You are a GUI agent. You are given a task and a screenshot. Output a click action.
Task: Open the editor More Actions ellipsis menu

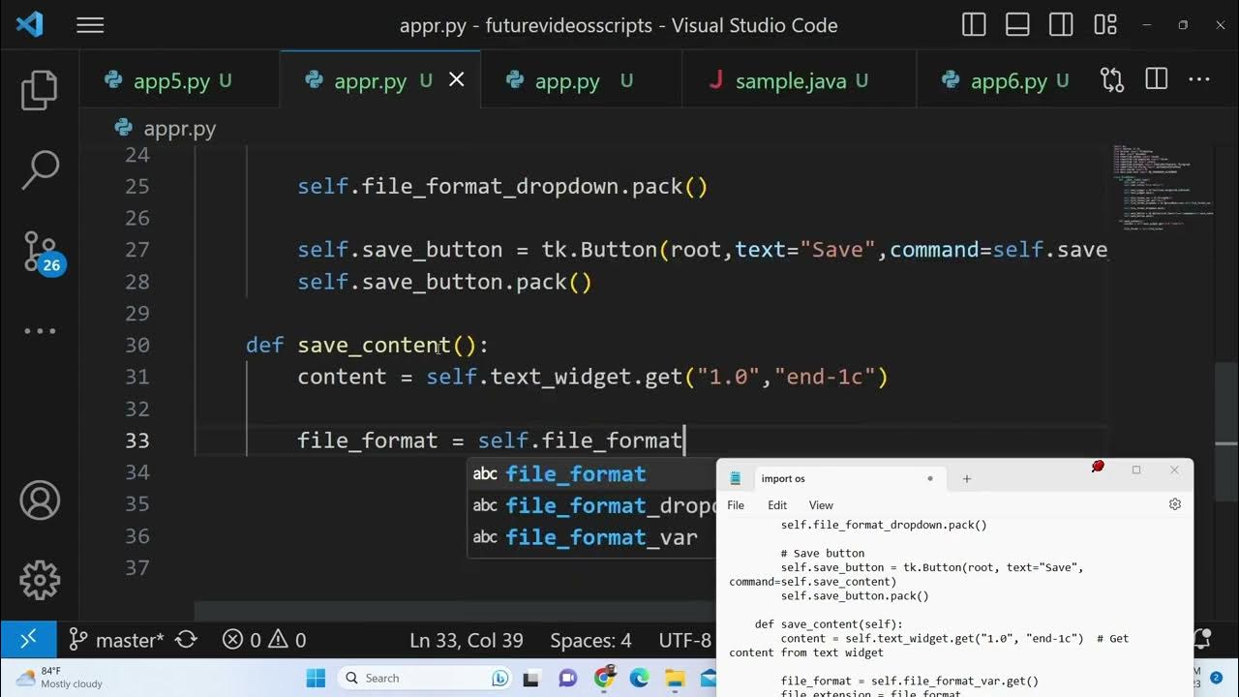click(x=1198, y=80)
